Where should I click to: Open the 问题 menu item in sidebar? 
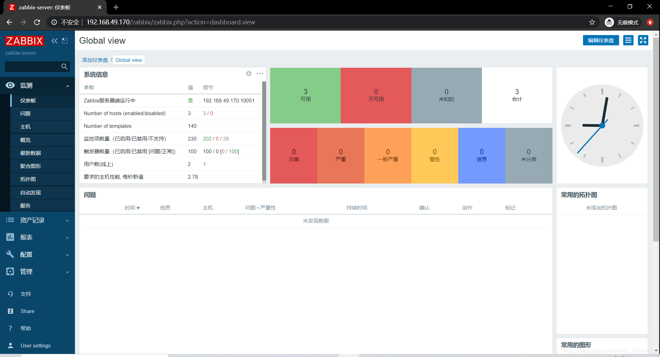[x=43, y=114]
